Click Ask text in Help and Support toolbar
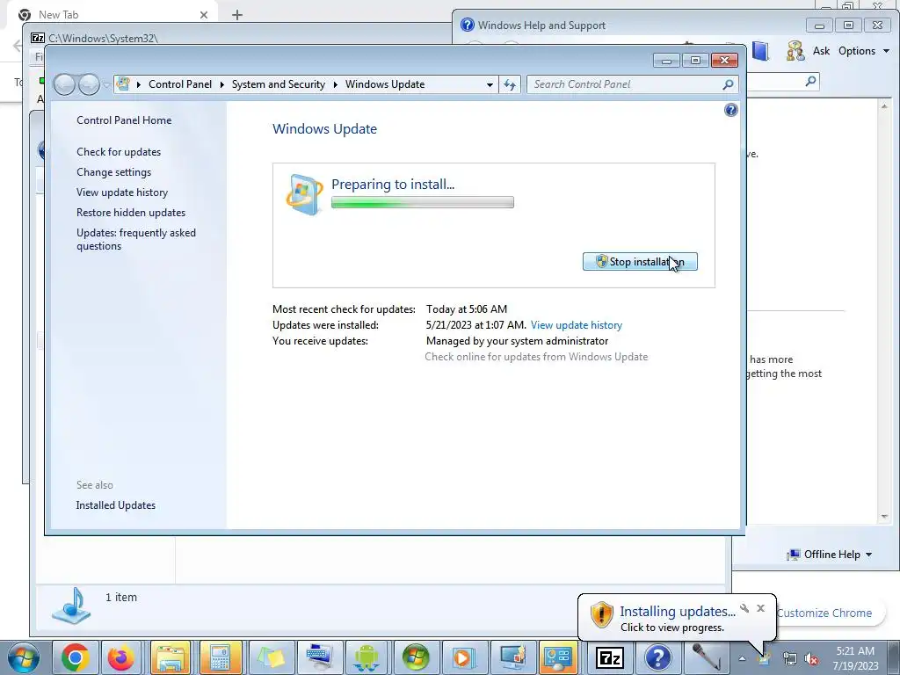 point(822,51)
